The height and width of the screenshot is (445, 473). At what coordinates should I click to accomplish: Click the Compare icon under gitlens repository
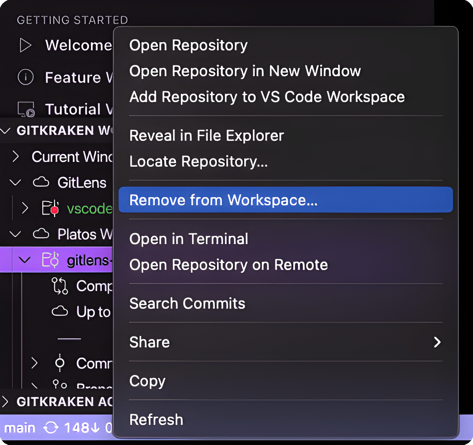59,286
